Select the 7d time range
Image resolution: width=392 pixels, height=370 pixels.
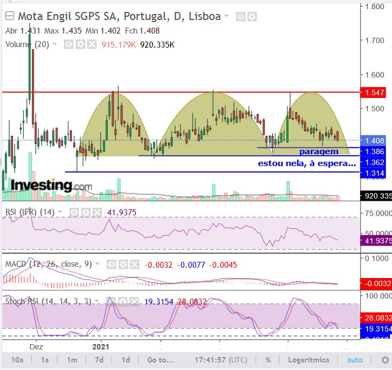[x=99, y=360]
